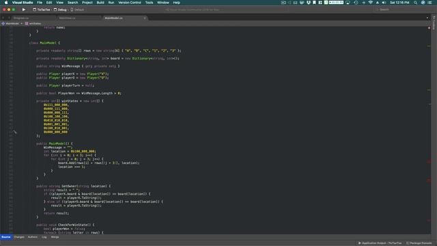Image resolution: width=437 pixels, height=246 pixels.
Task: Open the File menu
Action: click(x=40, y=3)
